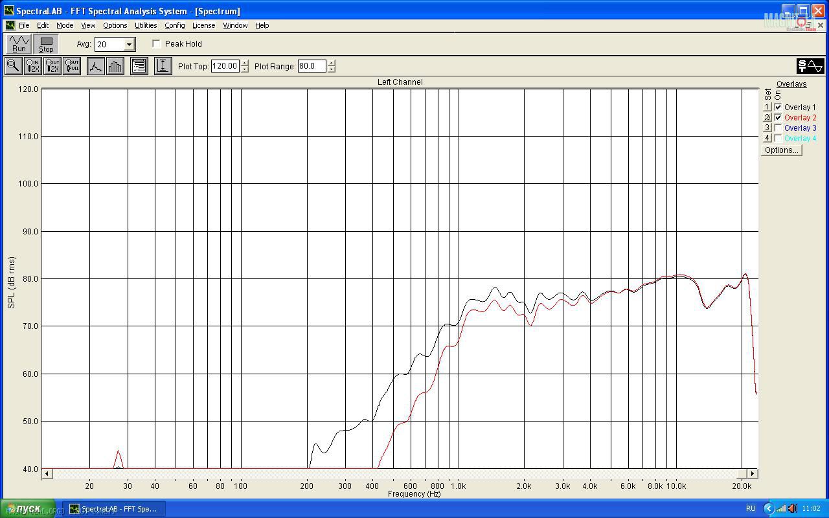Set overlay 4 with button 4
The image size is (829, 518).
(767, 139)
